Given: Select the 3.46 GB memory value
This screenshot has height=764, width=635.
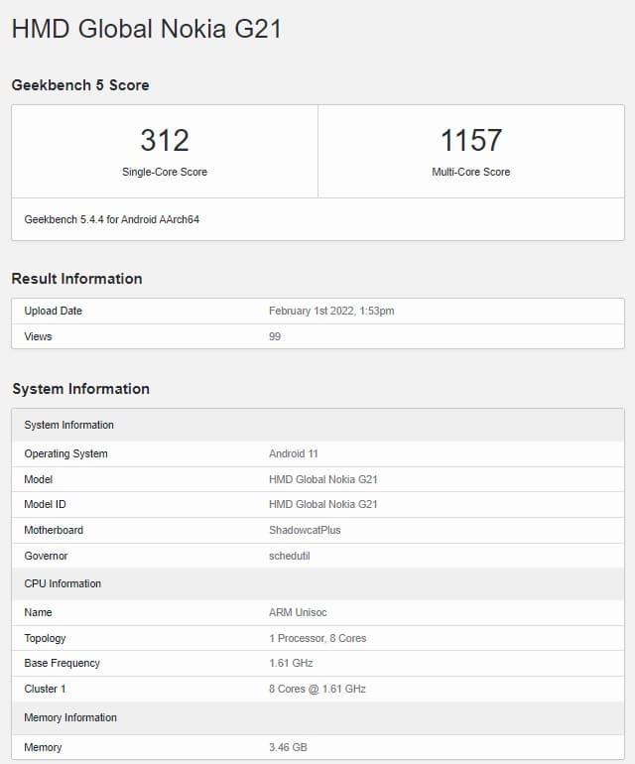Looking at the screenshot, I should (x=288, y=747).
